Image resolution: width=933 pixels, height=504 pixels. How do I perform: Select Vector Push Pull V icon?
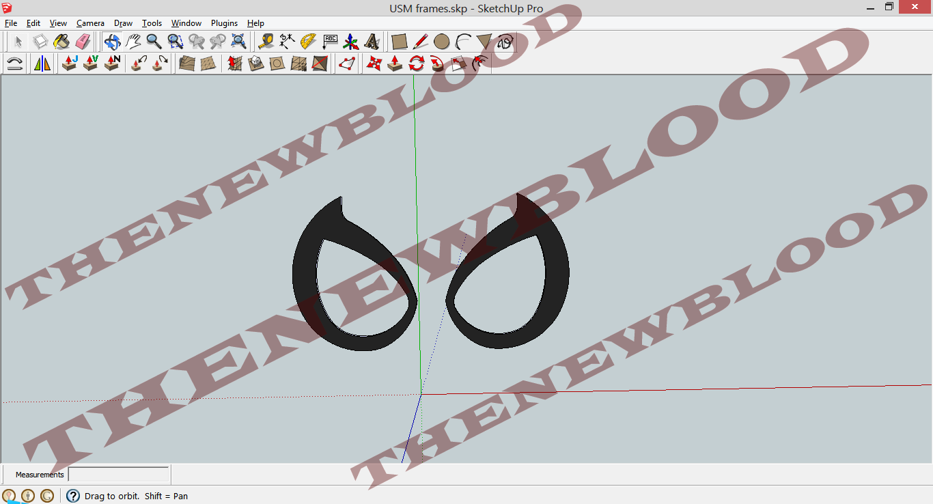click(x=91, y=64)
